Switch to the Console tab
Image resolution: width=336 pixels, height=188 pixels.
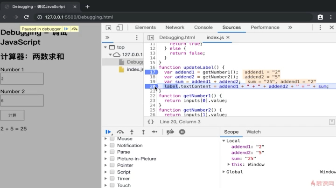(x=203, y=27)
